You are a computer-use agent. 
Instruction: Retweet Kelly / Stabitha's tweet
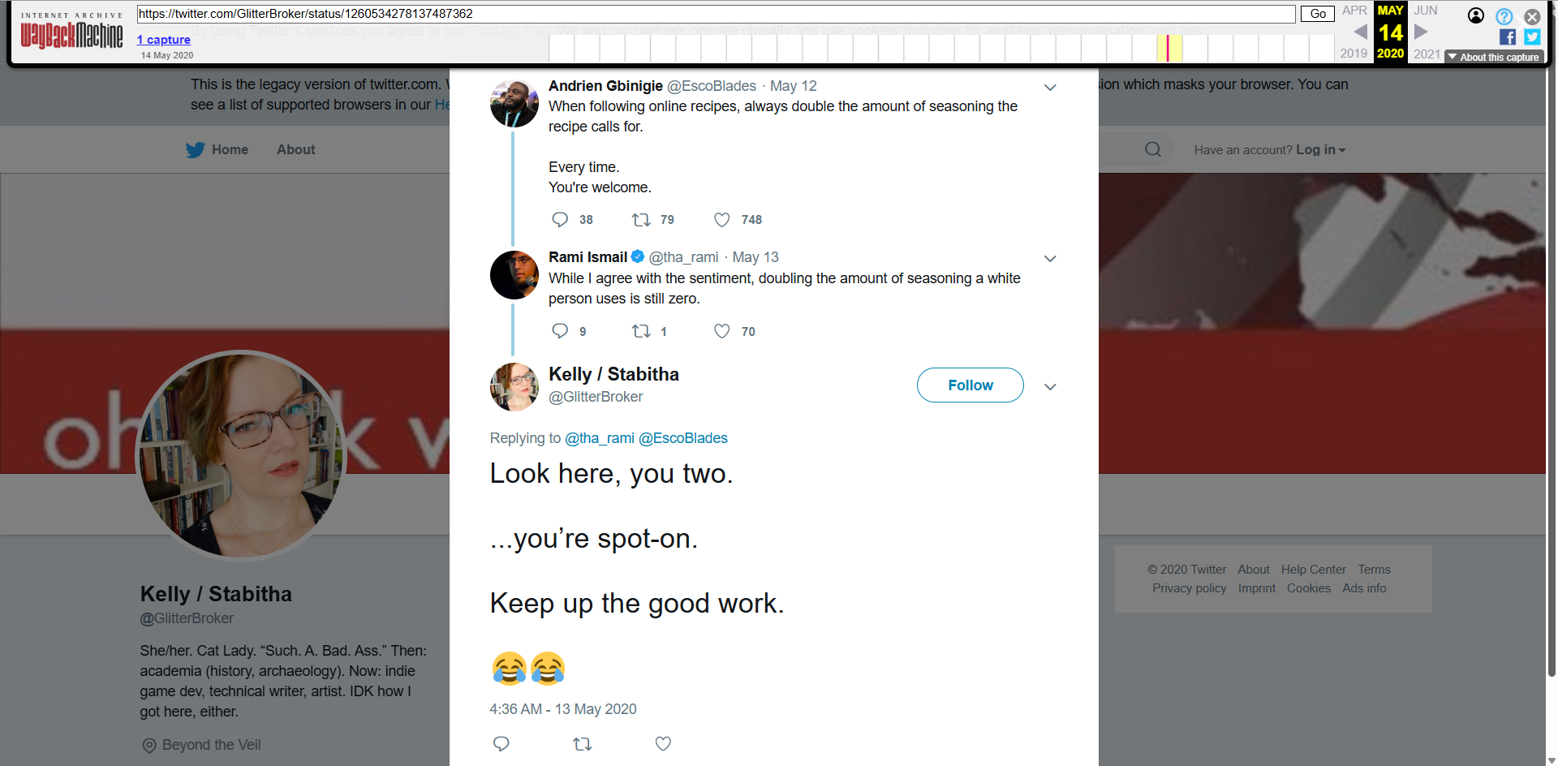(x=582, y=743)
